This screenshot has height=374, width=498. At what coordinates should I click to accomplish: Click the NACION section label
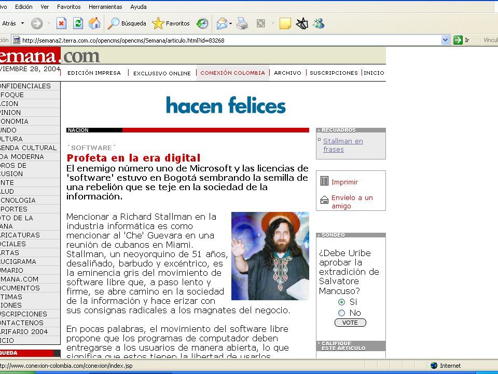(x=78, y=130)
